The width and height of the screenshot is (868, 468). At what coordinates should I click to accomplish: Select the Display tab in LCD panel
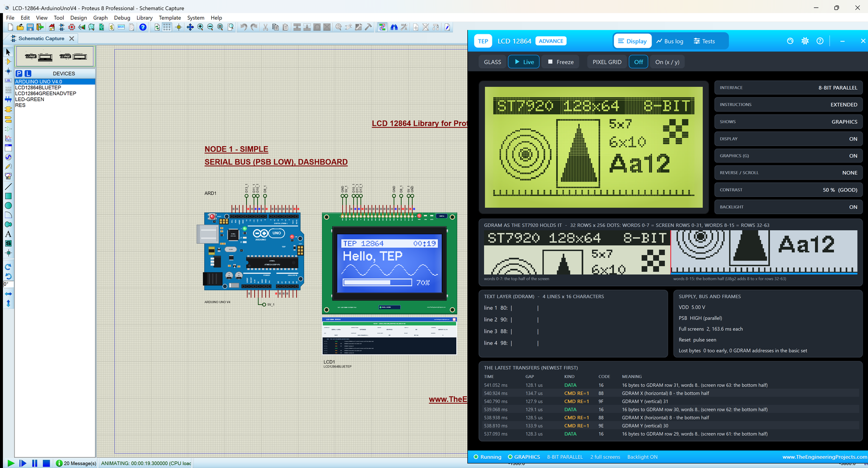tap(633, 41)
